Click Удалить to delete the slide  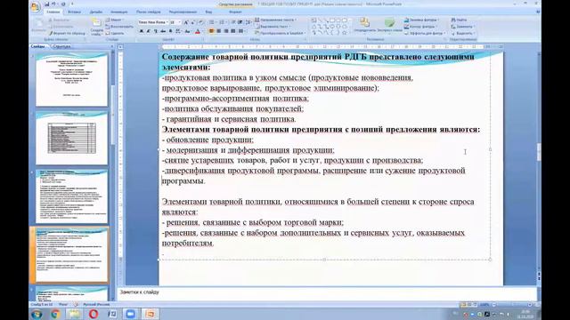(x=115, y=33)
